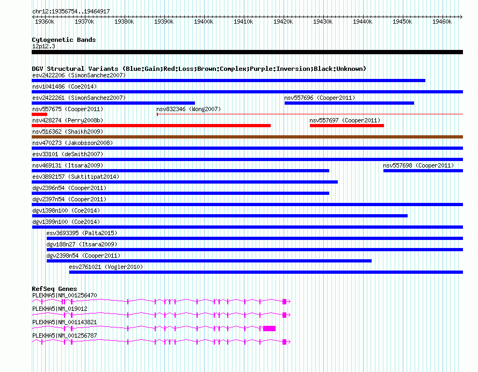Click the blue nsv557696 gain bar
Viewport: 478px width, 372px height.
pyautogui.click(x=349, y=103)
